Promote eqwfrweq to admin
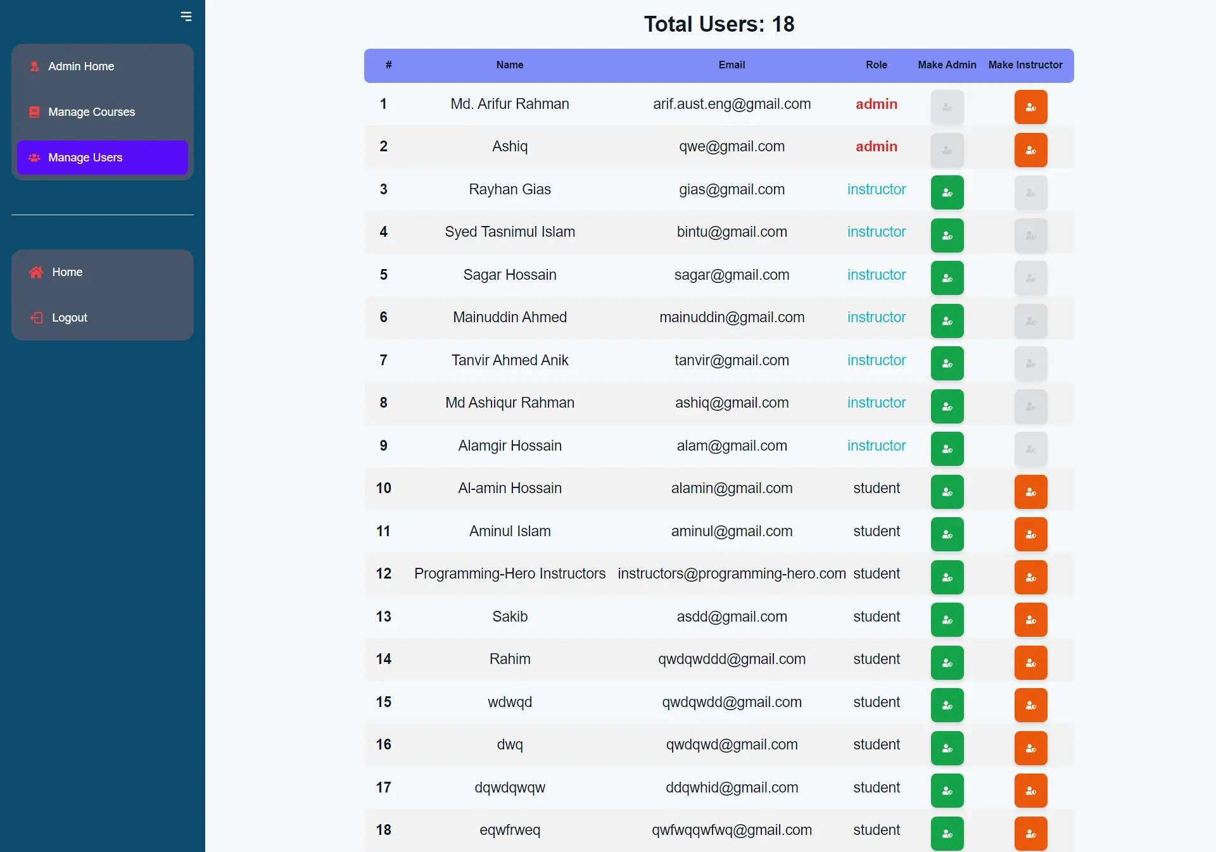 [947, 834]
